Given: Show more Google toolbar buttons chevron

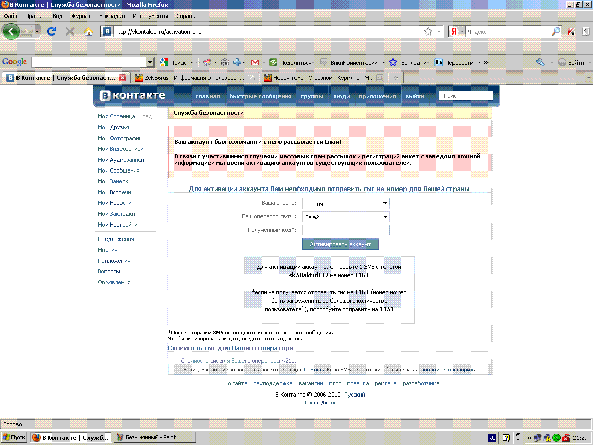Looking at the screenshot, I should tap(486, 63).
